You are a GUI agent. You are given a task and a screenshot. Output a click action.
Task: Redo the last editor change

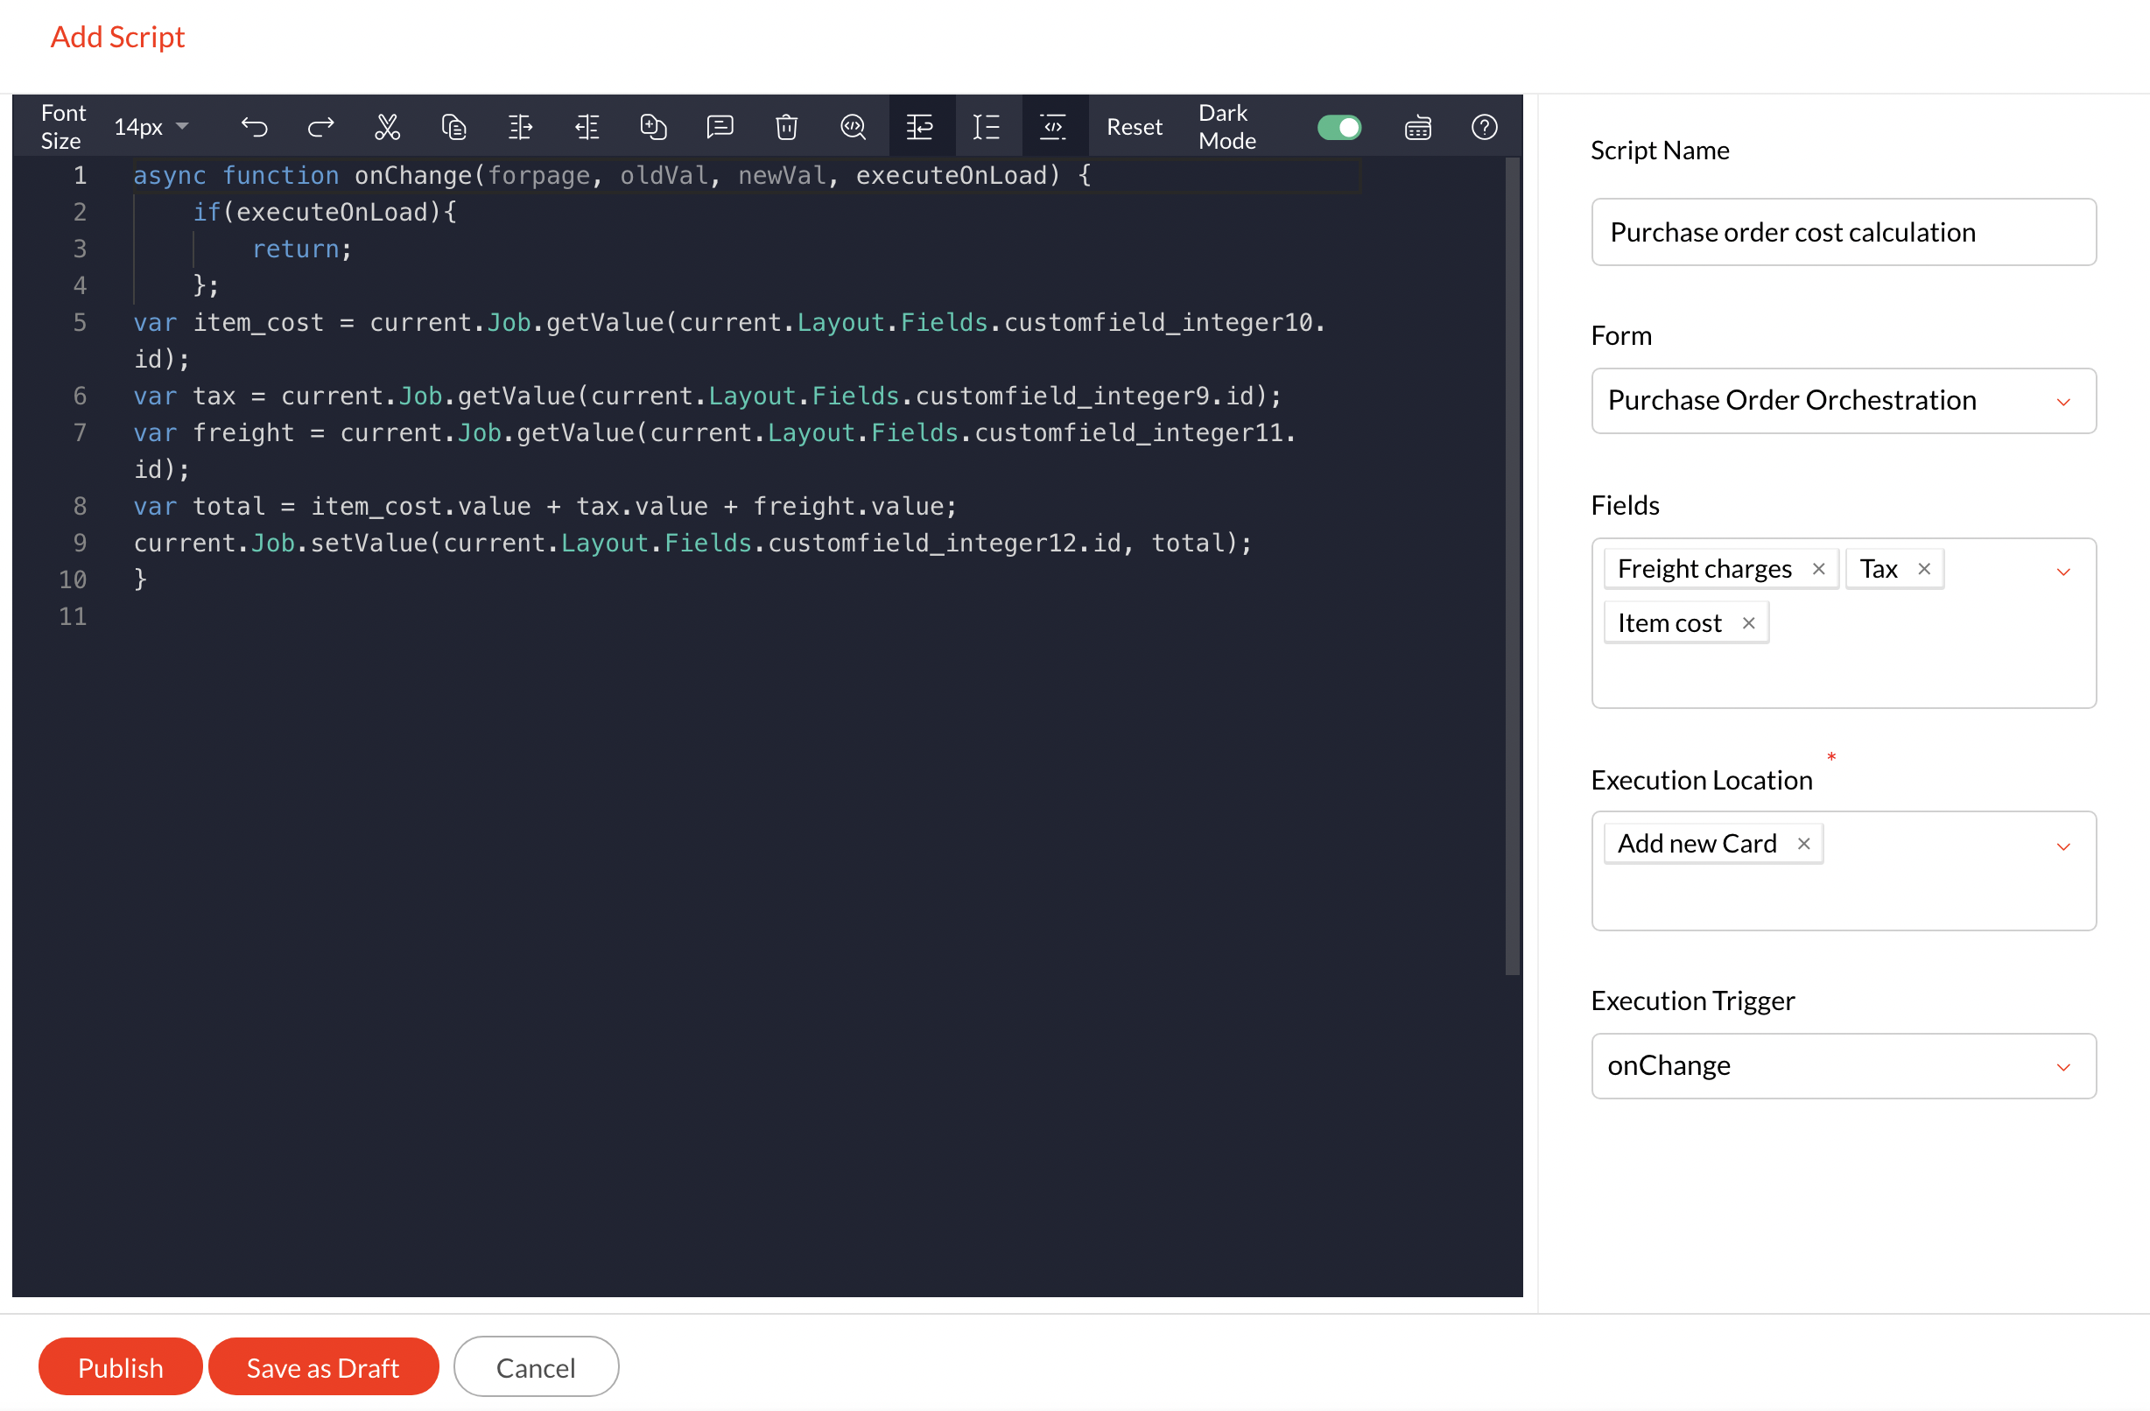(x=320, y=128)
